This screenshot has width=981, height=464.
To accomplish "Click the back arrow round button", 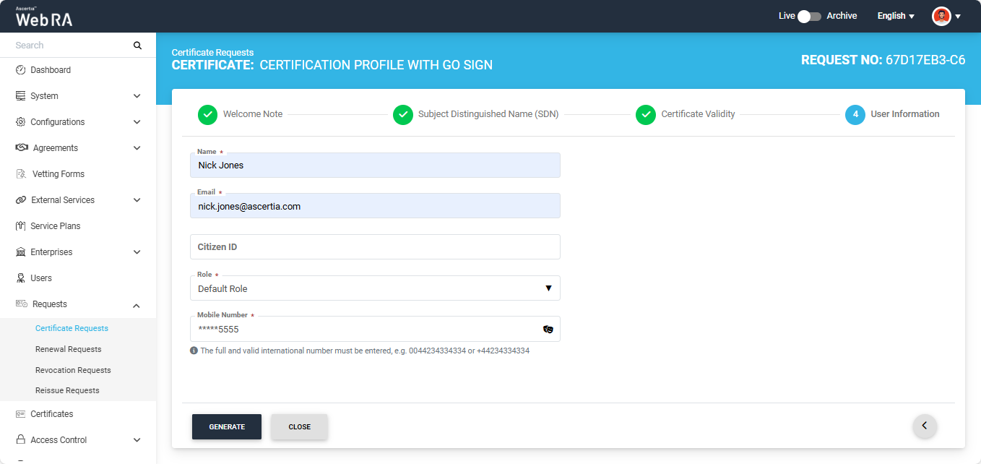I will tap(925, 426).
